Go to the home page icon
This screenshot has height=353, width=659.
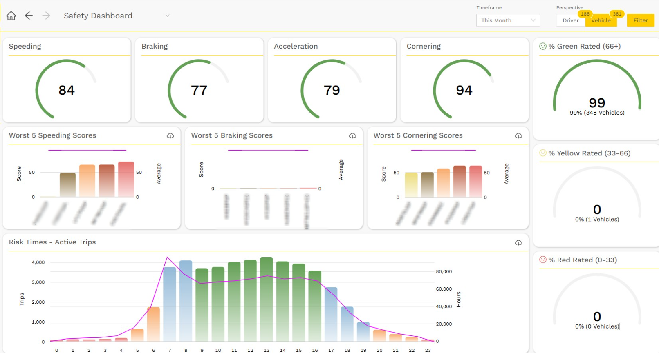click(x=11, y=16)
